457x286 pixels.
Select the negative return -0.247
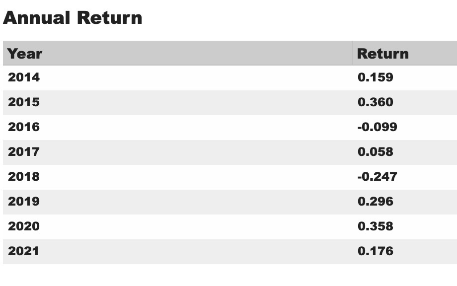point(377,177)
